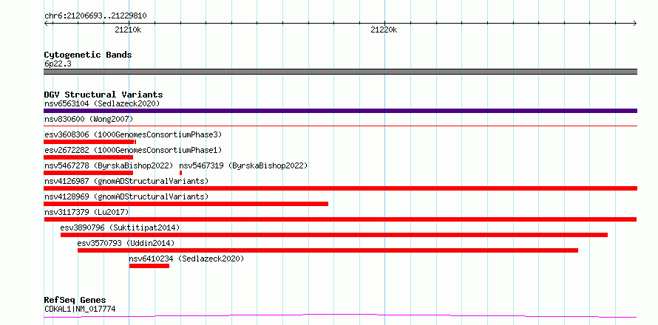This screenshot has height=325, width=658.
Task: Click nsv3117379 (Lu2017) label
Action: click(87, 212)
